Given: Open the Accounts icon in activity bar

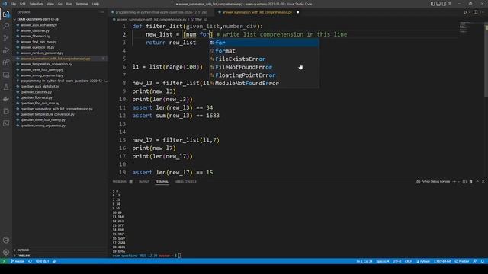Looking at the screenshot, I should pyautogui.click(x=6, y=240).
